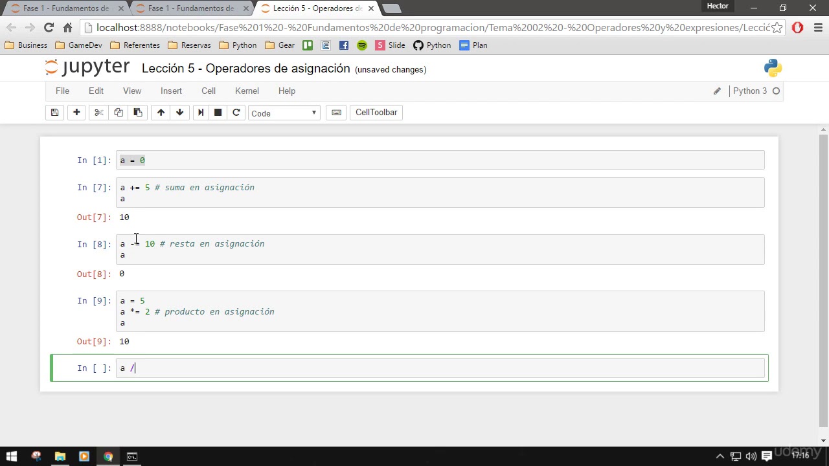This screenshot has height=466, width=829.
Task: Click the pencil edit mode indicator
Action: click(717, 91)
